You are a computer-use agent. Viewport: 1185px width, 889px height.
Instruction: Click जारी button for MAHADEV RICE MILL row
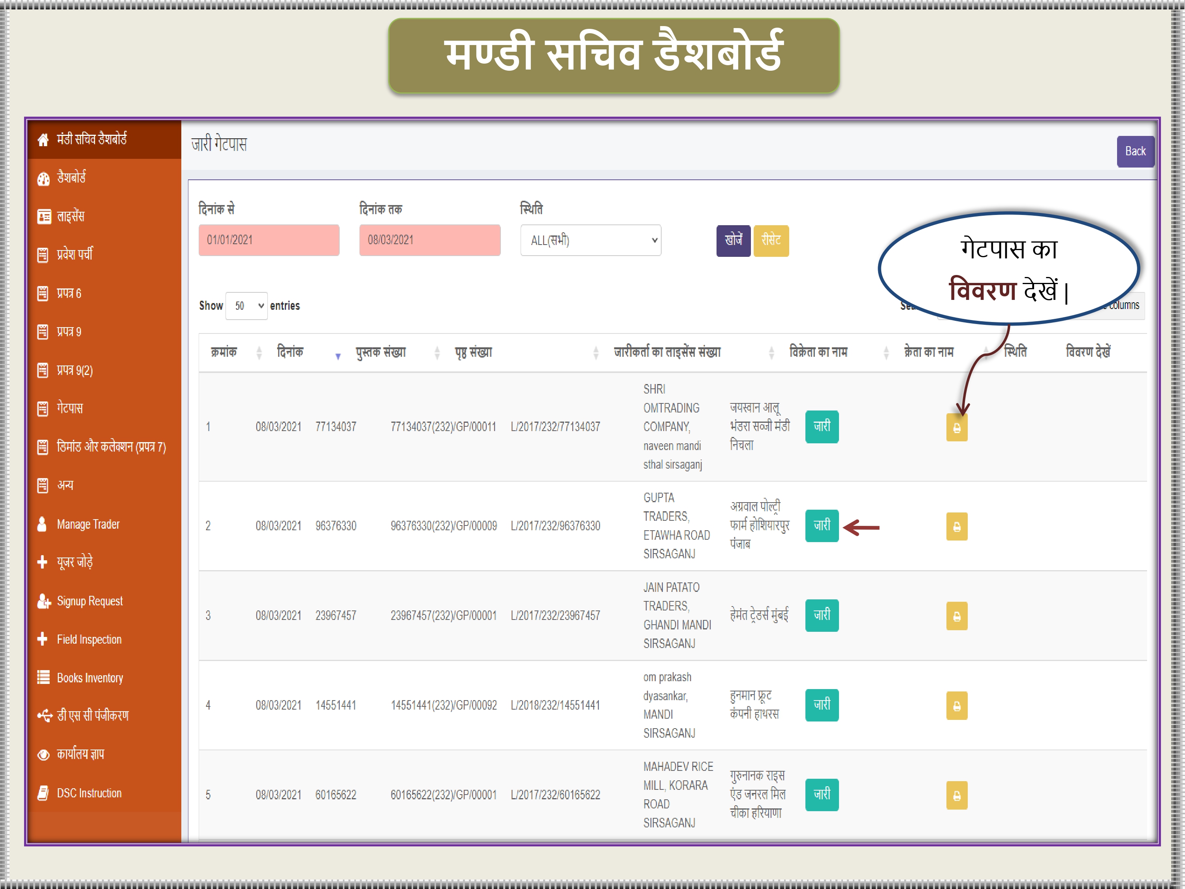click(x=822, y=795)
